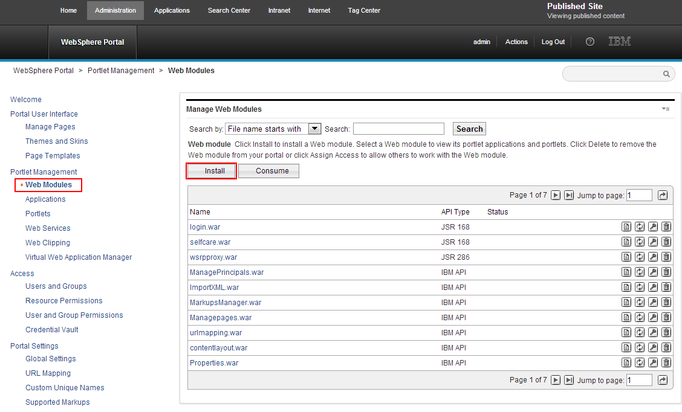Jump to last page in top pagination bar
Viewport: 682px width, 412px height.
[569, 195]
